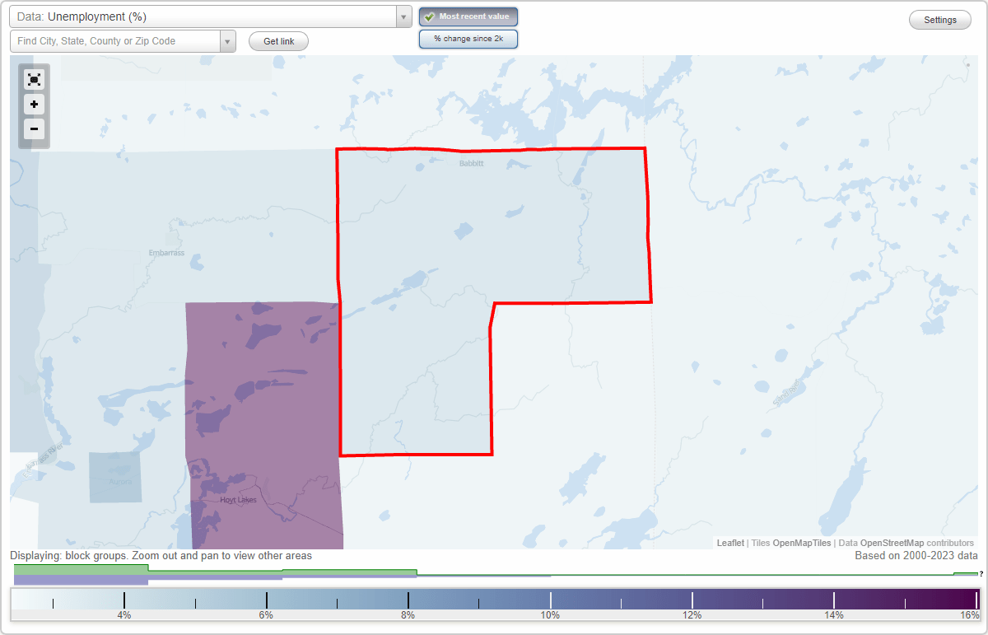The width and height of the screenshot is (988, 635).
Task: Click the Settings button in the top corner
Action: (x=939, y=19)
